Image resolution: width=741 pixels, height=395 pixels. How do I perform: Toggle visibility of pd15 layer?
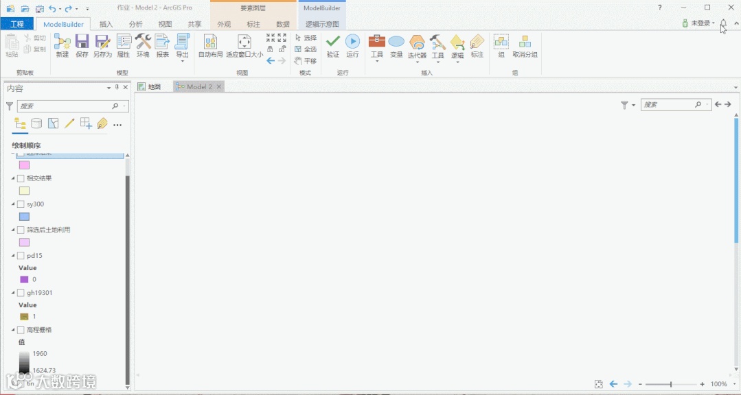point(21,256)
